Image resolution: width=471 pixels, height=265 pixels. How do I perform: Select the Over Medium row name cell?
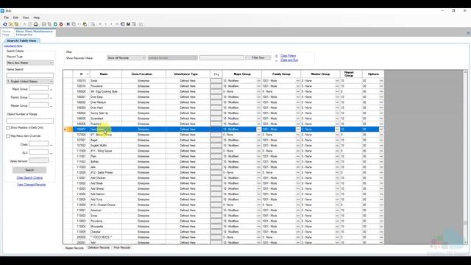(105, 102)
